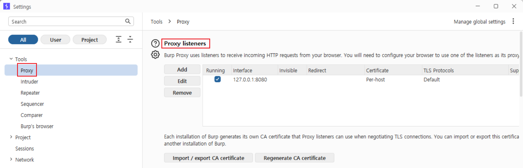Click Regenerate CA certificate button
This screenshot has height=168, width=523.
click(295, 158)
